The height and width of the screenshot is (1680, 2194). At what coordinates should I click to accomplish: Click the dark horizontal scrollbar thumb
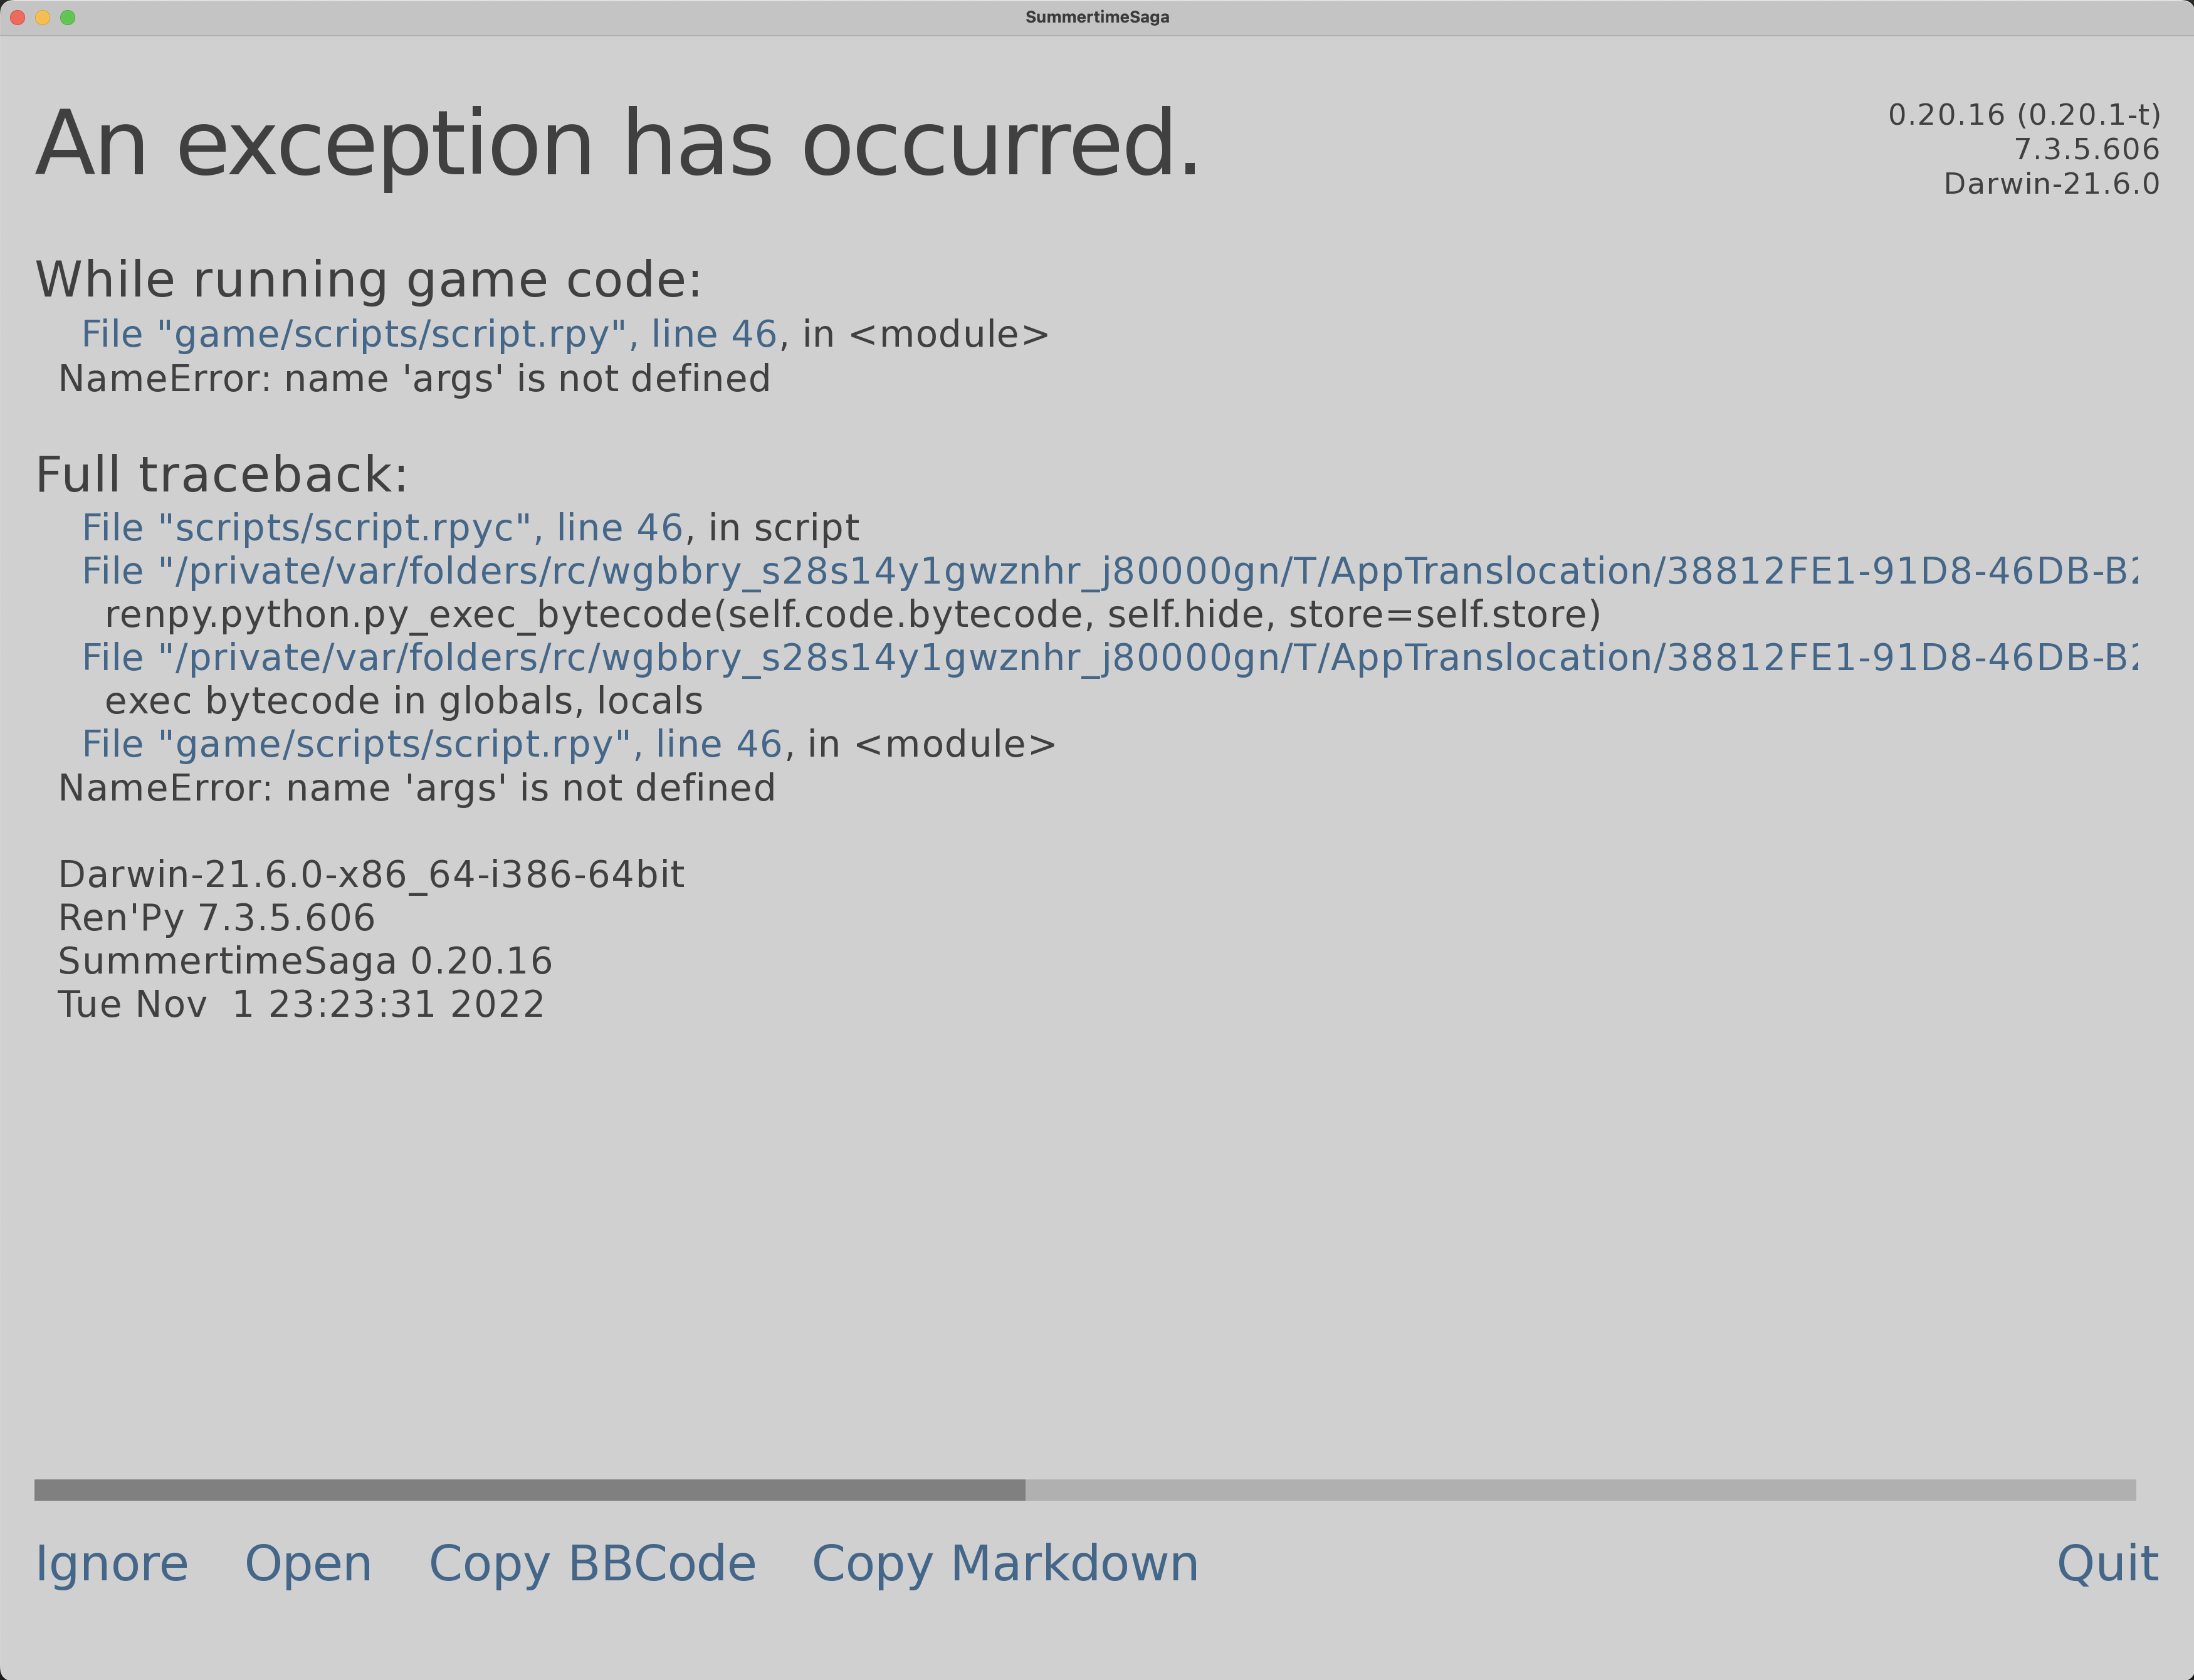point(529,1490)
